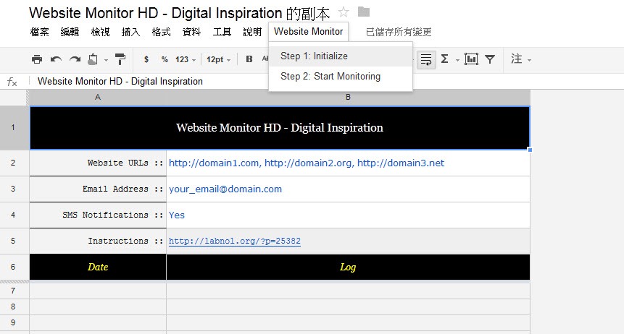Click the Instructions label cell

(x=98, y=241)
